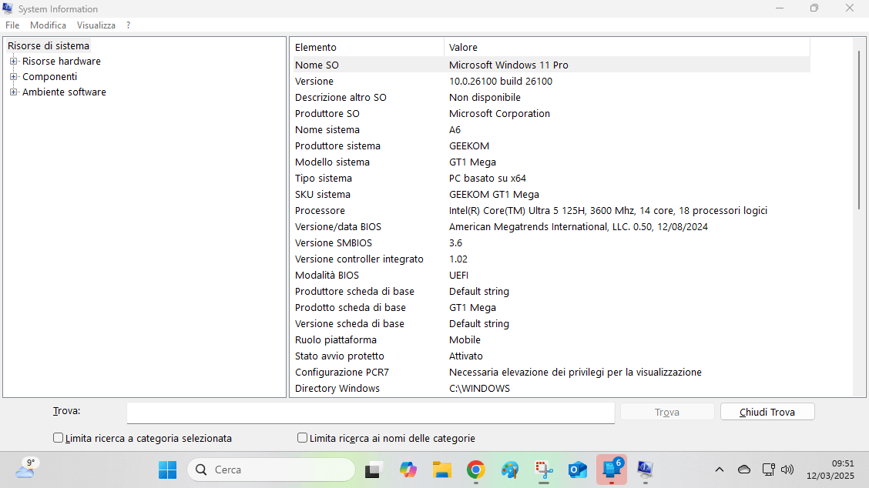Select the Configurazione PCR7 row

(x=552, y=373)
